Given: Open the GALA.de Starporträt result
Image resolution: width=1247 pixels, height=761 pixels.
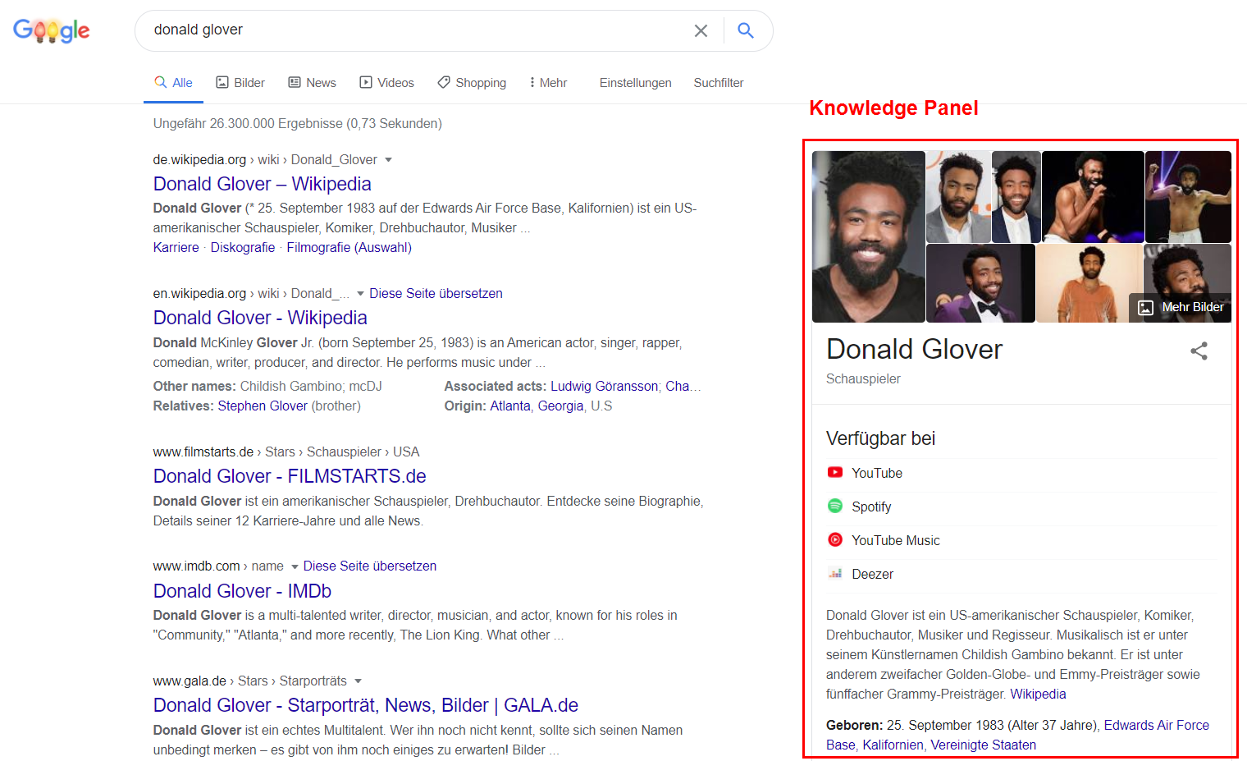Looking at the screenshot, I should pos(366,705).
